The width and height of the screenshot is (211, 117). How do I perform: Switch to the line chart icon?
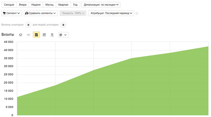28,35
